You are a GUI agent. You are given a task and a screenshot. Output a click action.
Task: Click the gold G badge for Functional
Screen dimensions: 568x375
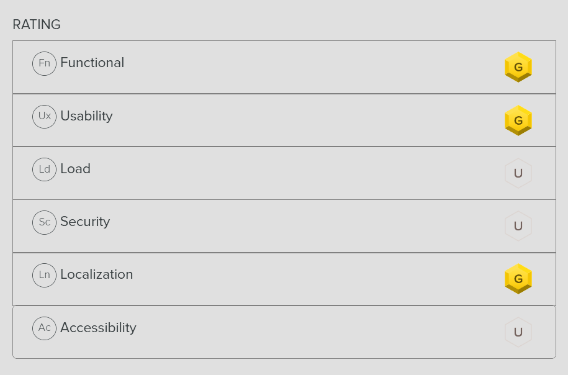pyautogui.click(x=518, y=67)
